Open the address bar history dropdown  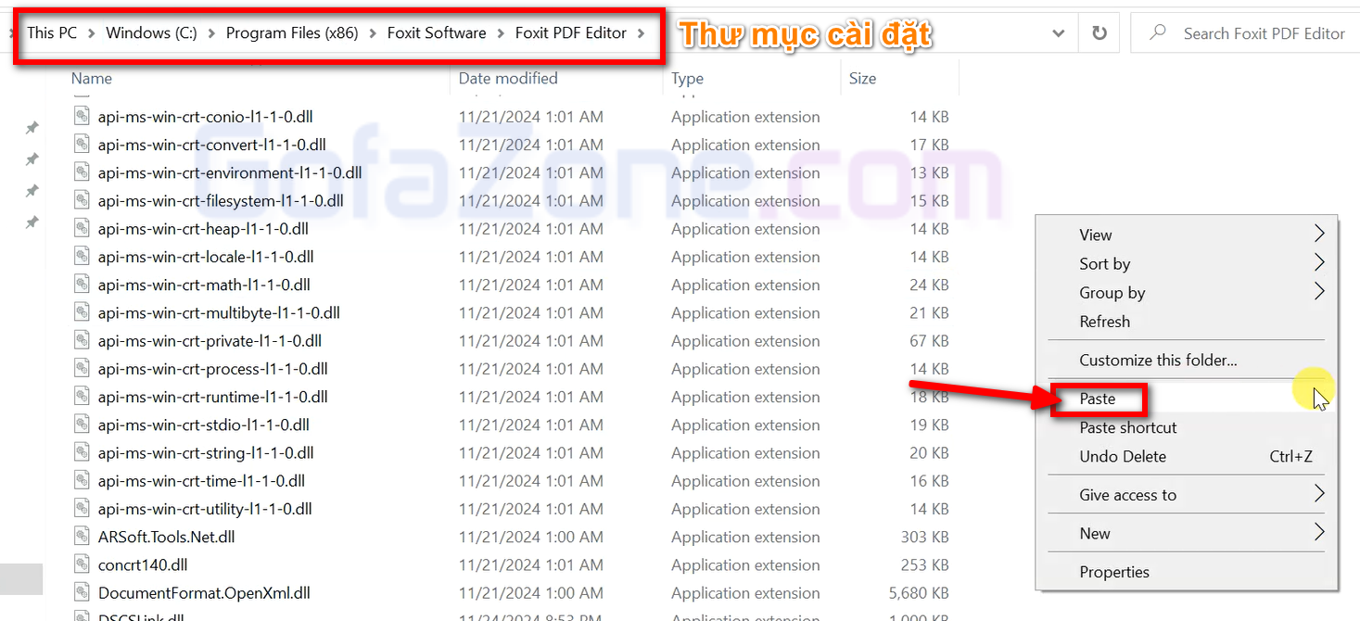pos(1059,33)
